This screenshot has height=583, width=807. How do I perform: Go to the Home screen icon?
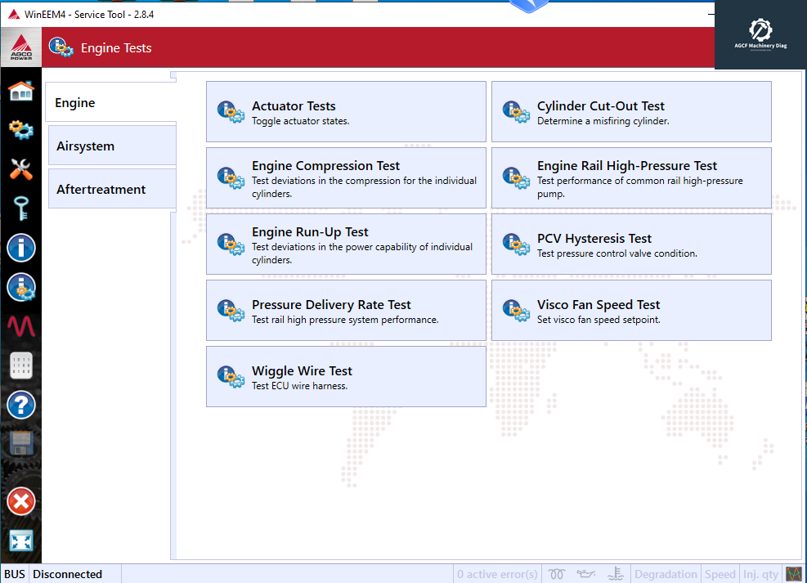coord(21,91)
